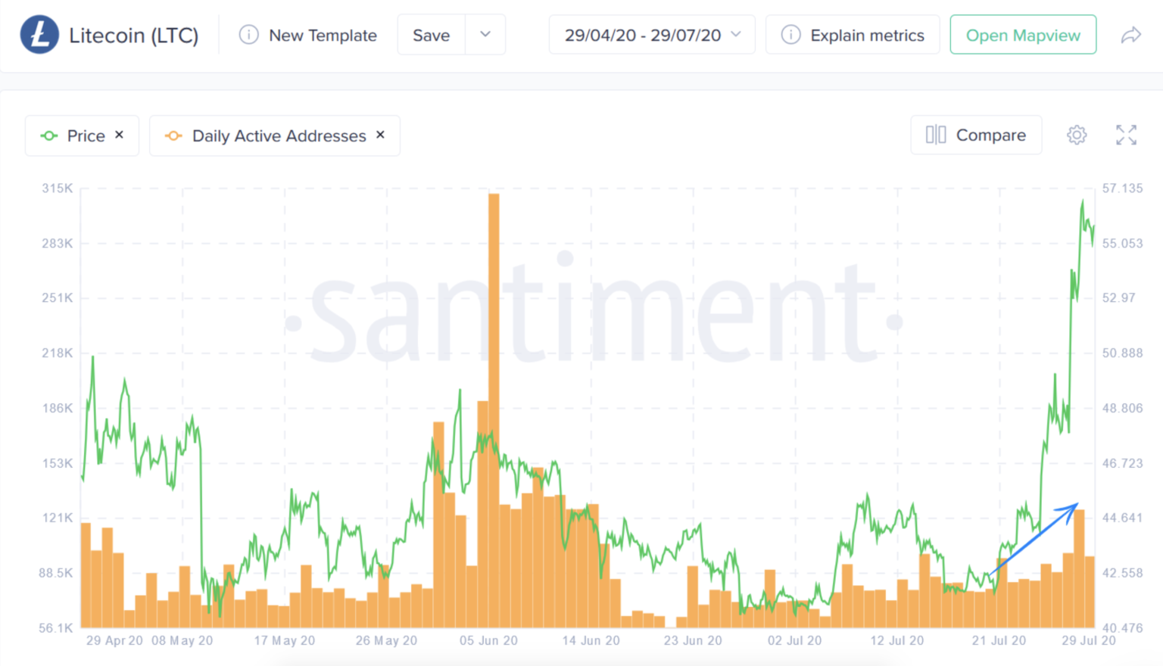Click the 23 Jun 20 date label
This screenshot has height=666, width=1163.
693,640
